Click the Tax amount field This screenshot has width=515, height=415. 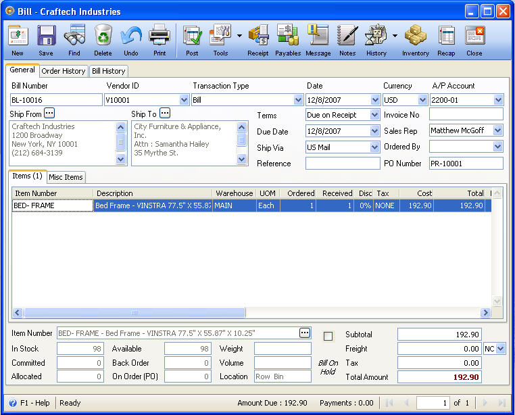[x=439, y=363]
